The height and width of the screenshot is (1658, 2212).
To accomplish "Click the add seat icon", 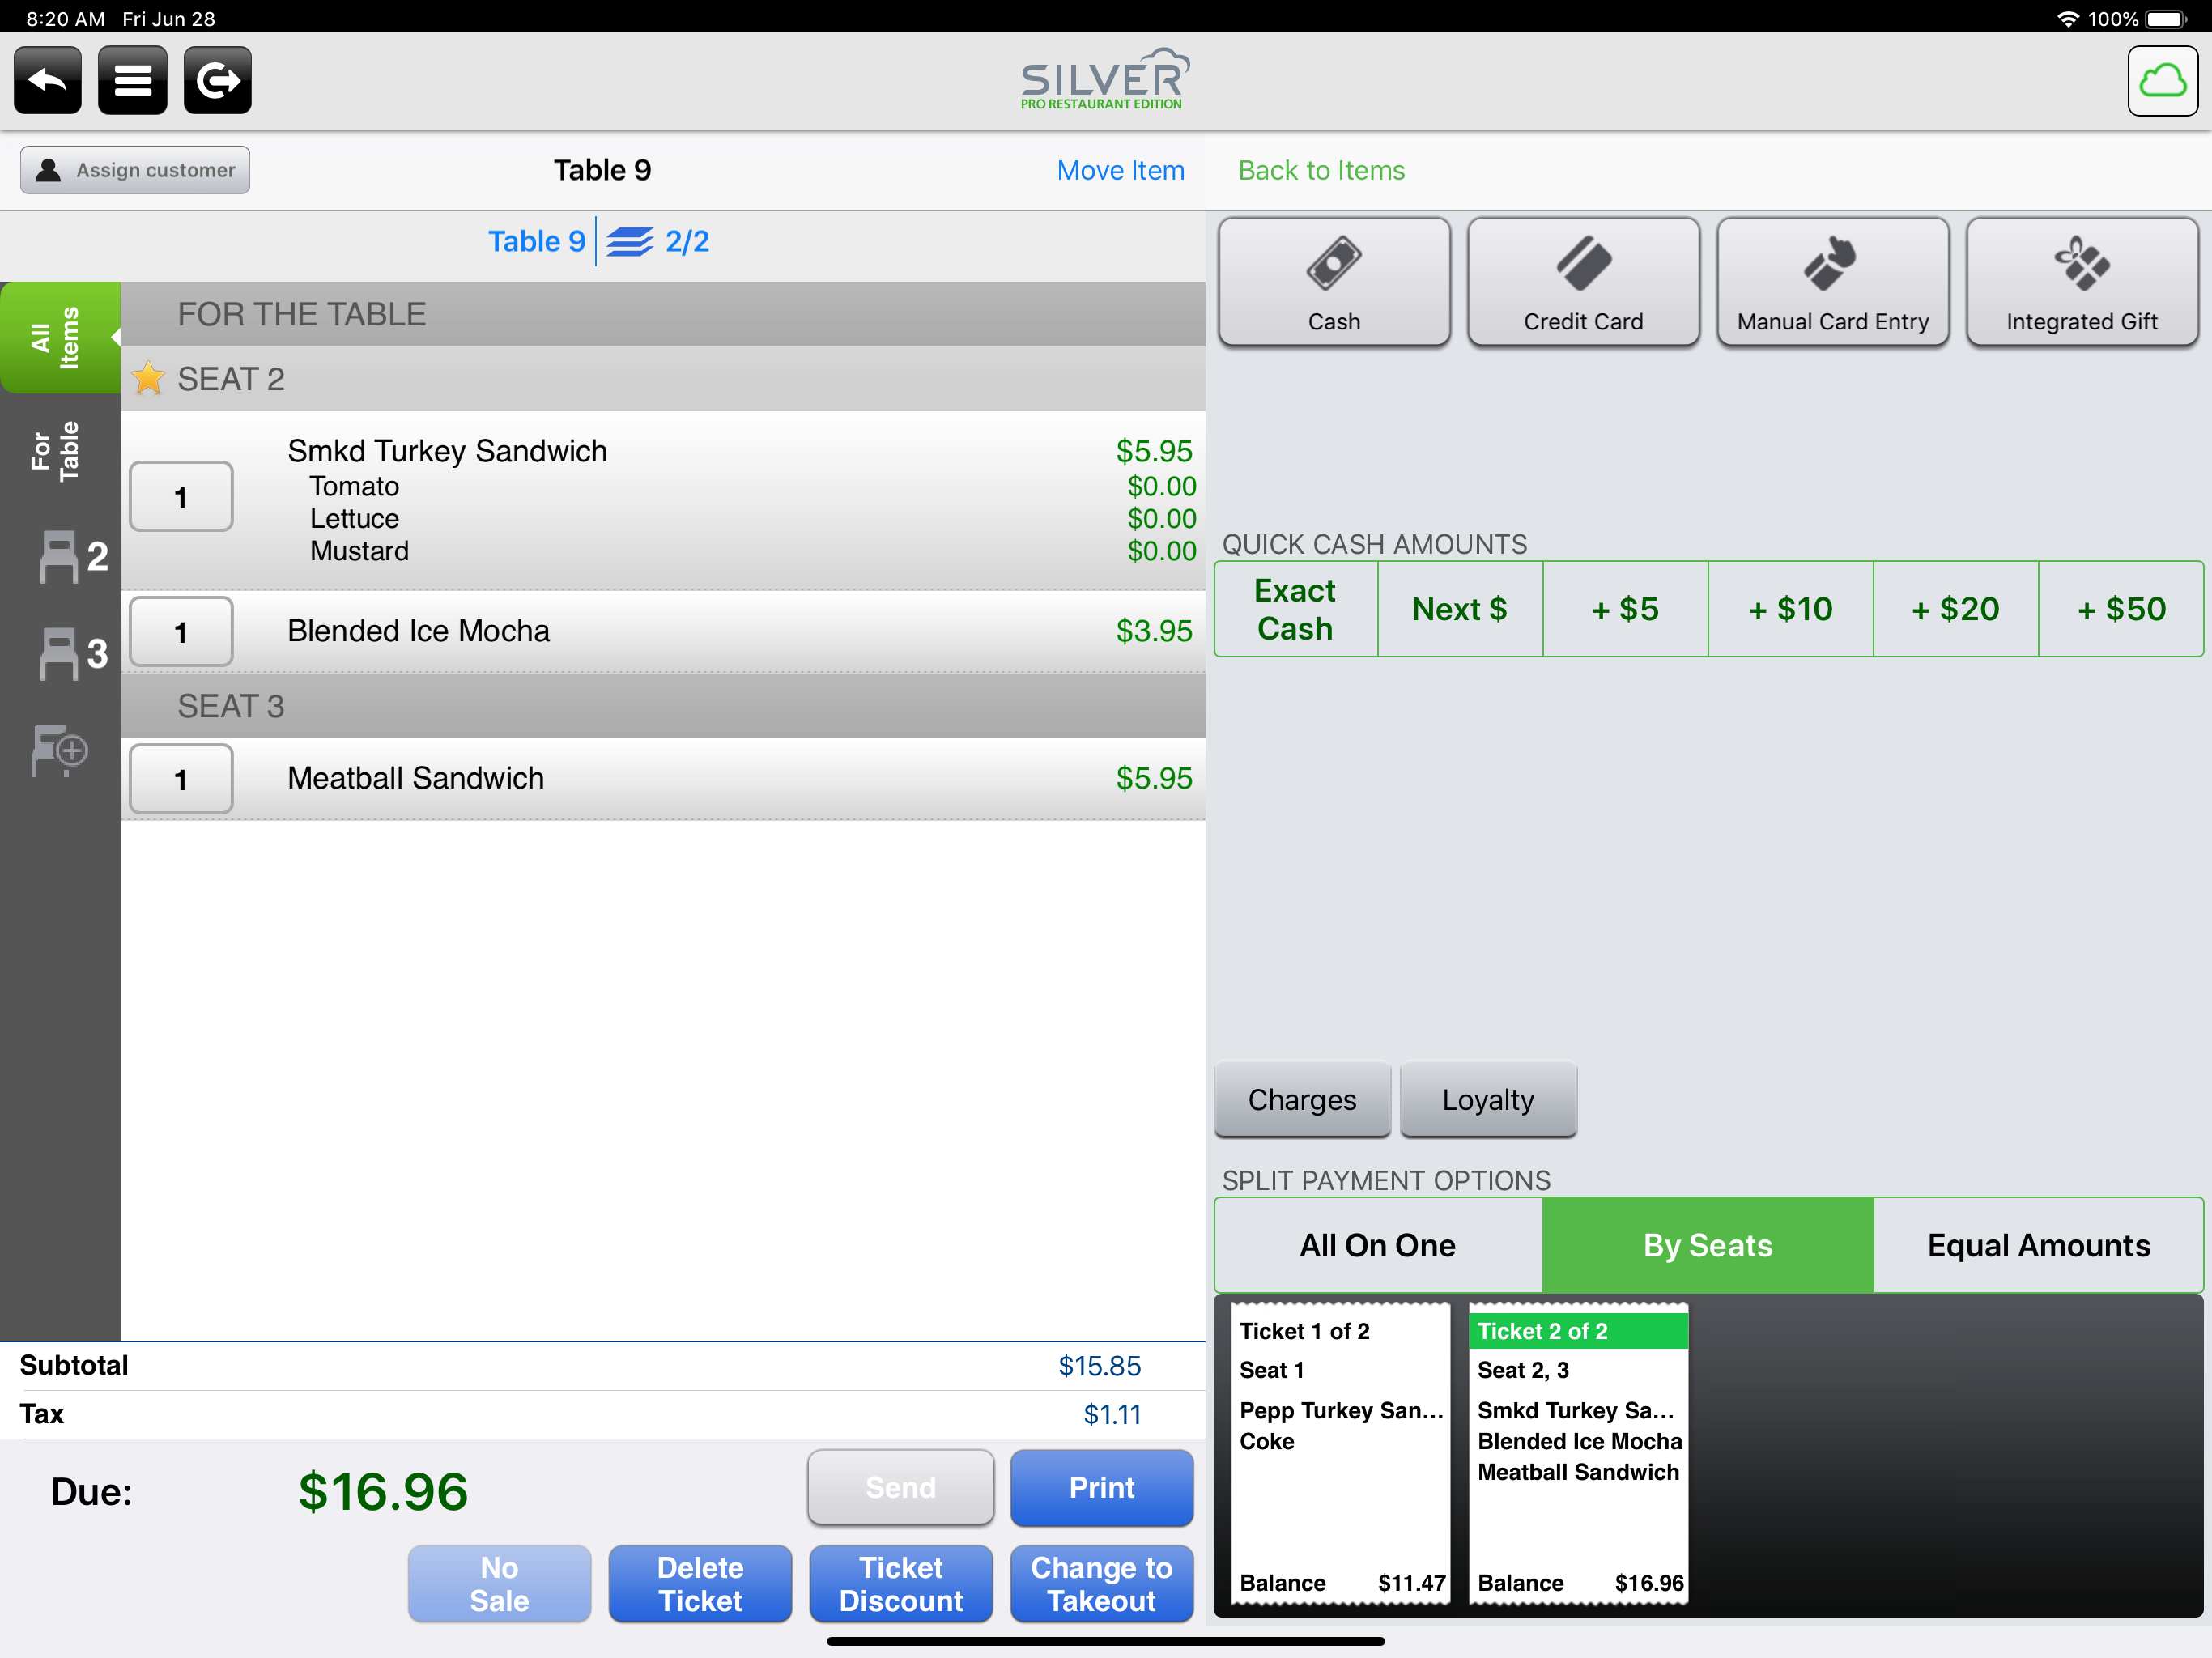I will pos(60,750).
